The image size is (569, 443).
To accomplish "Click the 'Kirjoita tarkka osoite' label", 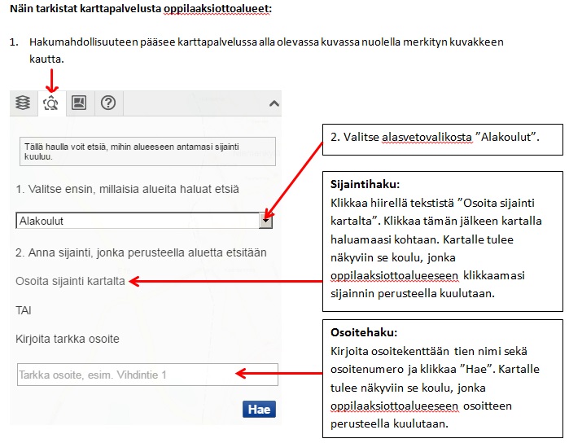I will click(x=68, y=338).
